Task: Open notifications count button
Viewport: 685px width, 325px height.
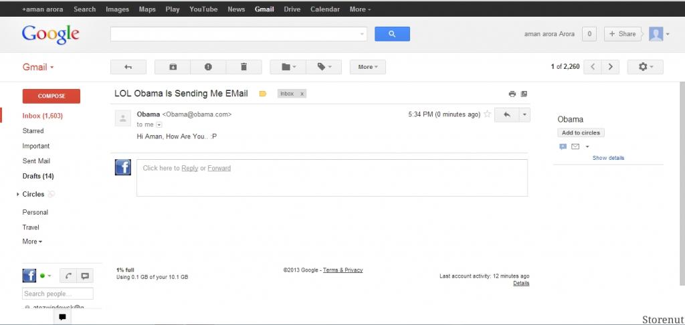Action: click(x=589, y=34)
